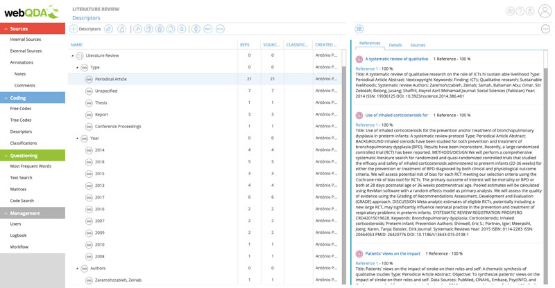Image resolution: width=555 pixels, height=288 pixels.
Task: Collapse the Coding sidebar section
Action: click(x=6, y=98)
